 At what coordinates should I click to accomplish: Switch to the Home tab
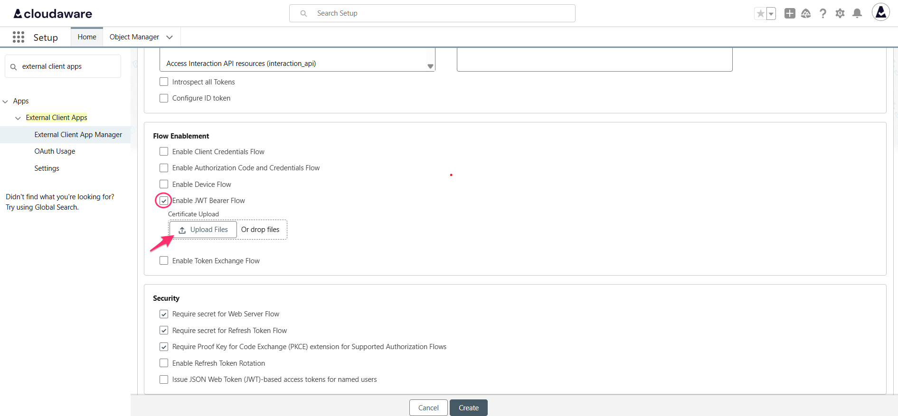point(87,37)
